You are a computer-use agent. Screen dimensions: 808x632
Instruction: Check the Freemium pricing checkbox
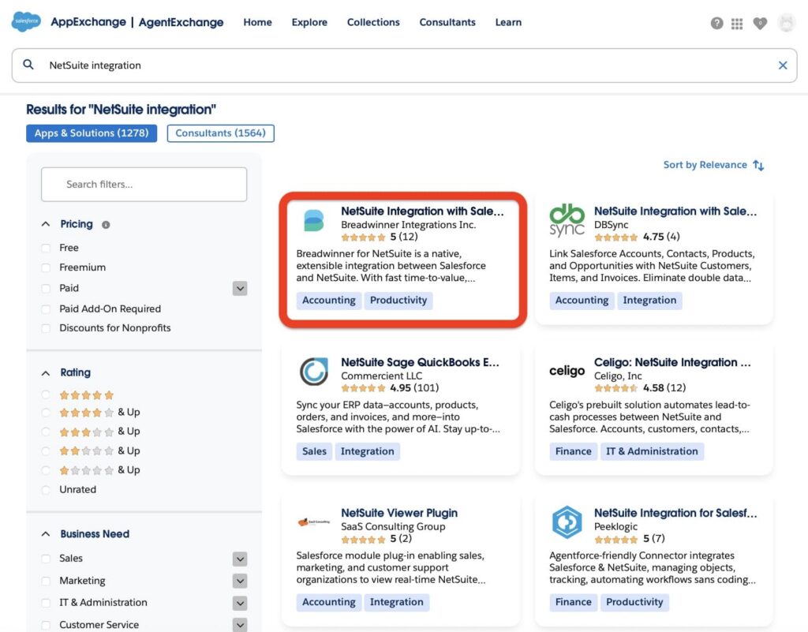47,267
